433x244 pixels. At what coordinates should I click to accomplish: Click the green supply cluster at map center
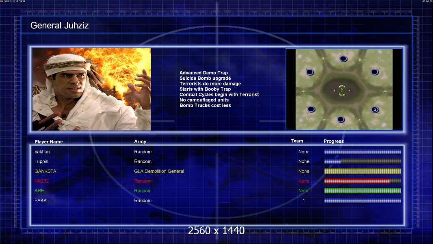342,90
